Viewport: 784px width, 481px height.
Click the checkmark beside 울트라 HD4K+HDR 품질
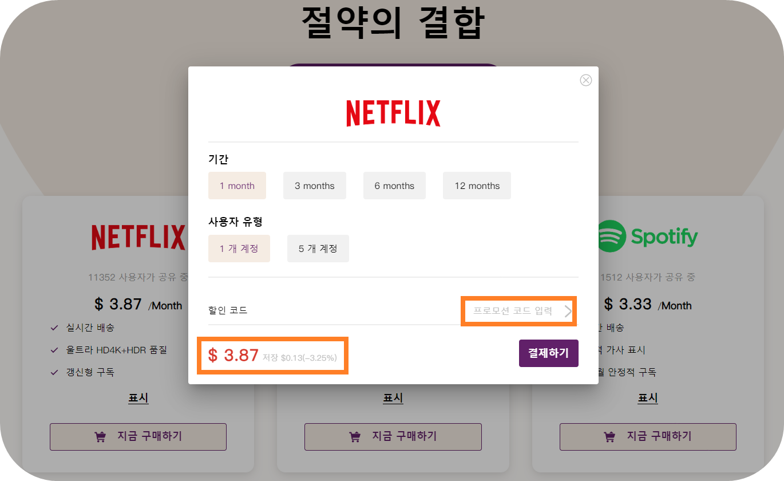[54, 350]
